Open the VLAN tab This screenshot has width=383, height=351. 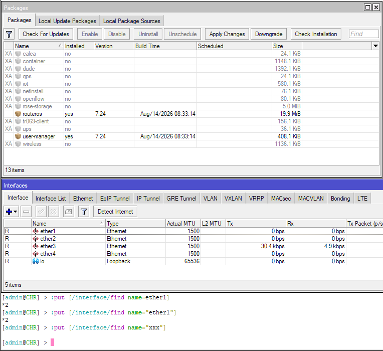[x=211, y=199]
